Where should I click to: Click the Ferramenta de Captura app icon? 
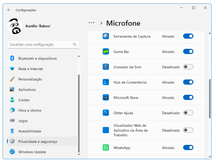pos(106,36)
